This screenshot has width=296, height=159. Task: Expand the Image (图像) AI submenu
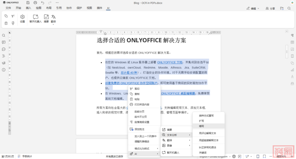176,145
